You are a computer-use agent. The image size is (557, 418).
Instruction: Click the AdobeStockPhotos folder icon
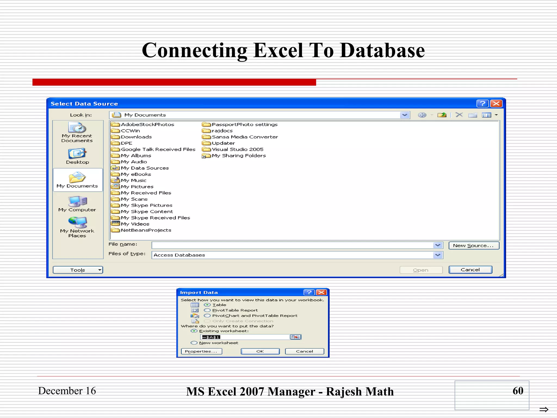[116, 125]
